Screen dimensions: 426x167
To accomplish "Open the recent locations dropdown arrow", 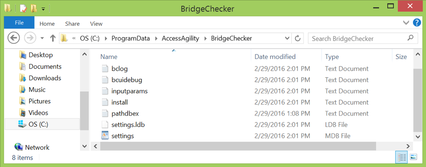I will 42,38.
